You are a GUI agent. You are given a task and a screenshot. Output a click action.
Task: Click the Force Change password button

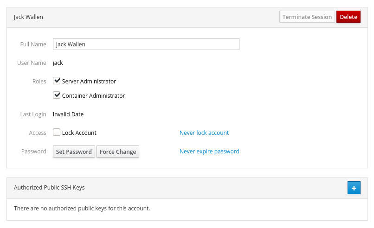pos(118,152)
